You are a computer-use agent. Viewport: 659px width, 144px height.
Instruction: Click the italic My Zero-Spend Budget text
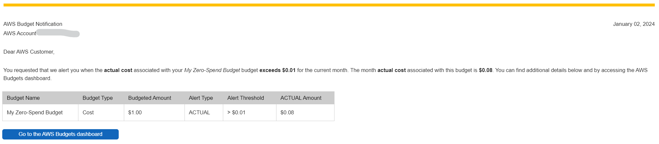(212, 70)
